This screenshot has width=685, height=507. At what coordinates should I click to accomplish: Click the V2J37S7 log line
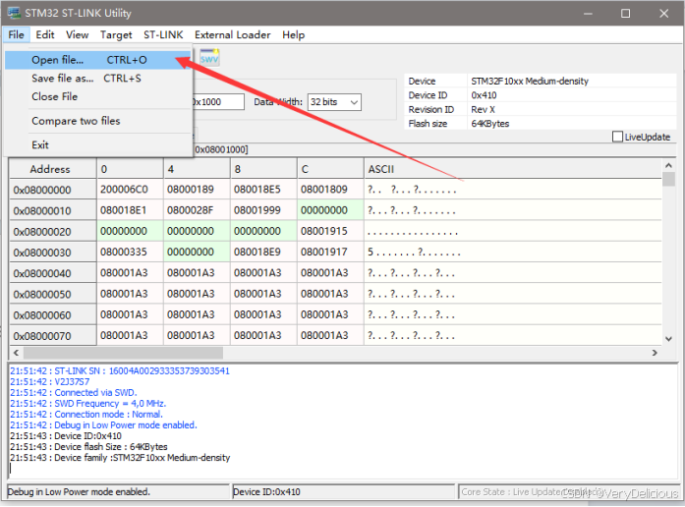tap(50, 381)
